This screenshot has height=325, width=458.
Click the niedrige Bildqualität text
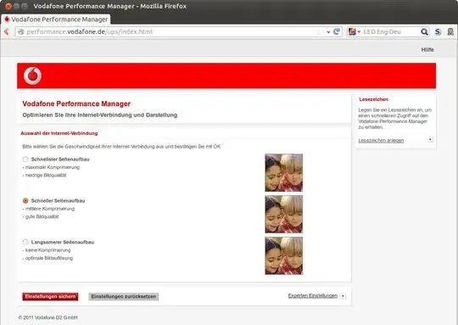[45, 176]
